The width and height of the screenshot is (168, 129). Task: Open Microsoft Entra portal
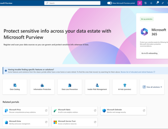26,122
